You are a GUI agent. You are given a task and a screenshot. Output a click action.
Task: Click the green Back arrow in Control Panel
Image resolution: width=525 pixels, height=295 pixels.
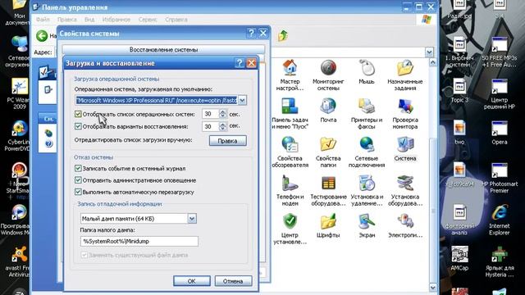point(42,36)
